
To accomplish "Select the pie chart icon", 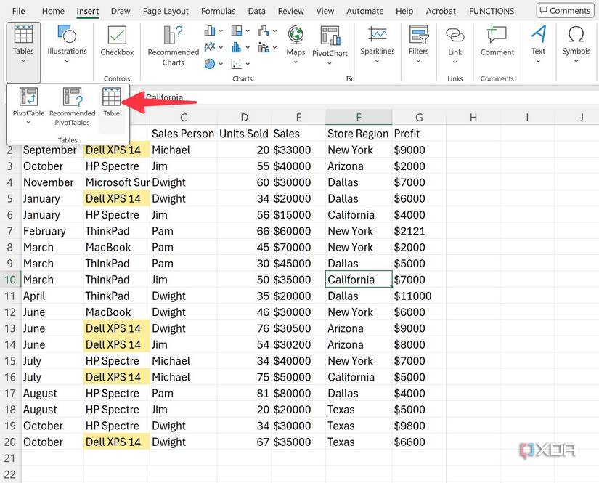I will pos(210,64).
